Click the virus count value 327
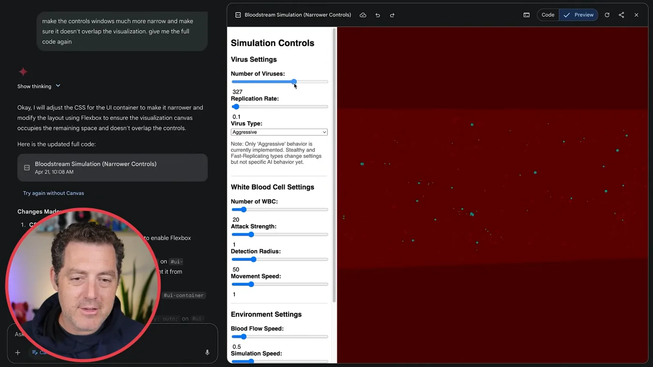Image resolution: width=653 pixels, height=367 pixels. [x=238, y=92]
